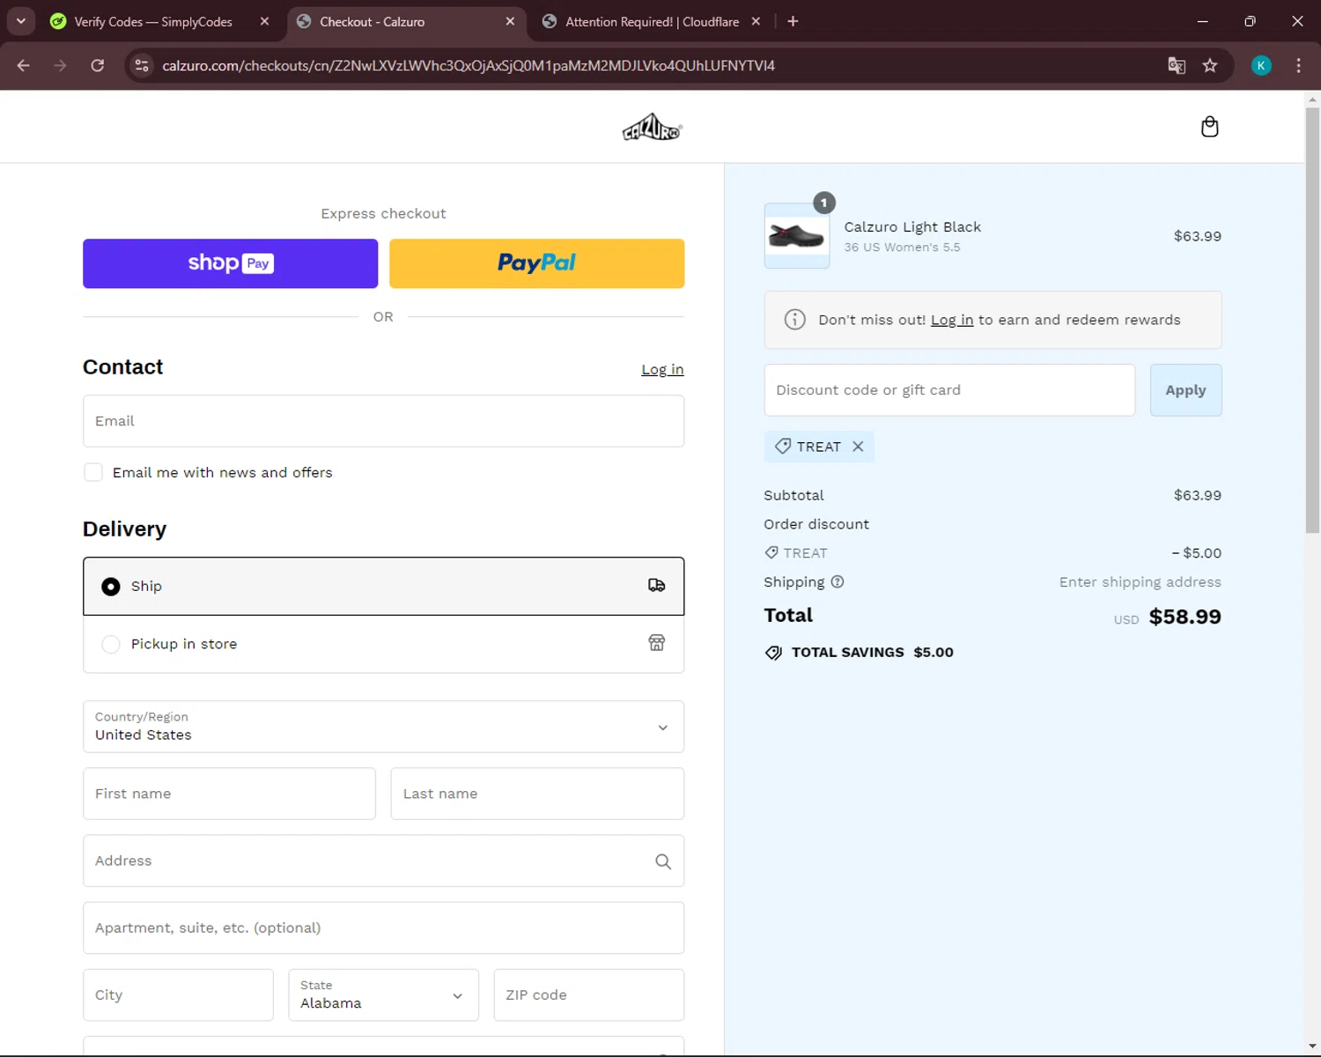1321x1057 pixels.
Task: Click the shipping help question mark icon
Action: 838,581
